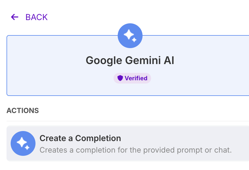Choose the Create a Completion action
The width and height of the screenshot is (249, 170).
click(x=128, y=143)
